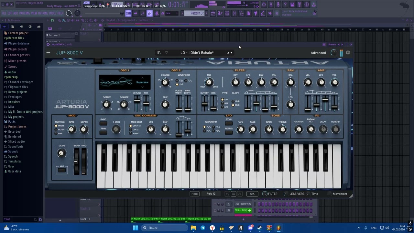Click the Undo arrow in the lower toolbar

(227, 194)
